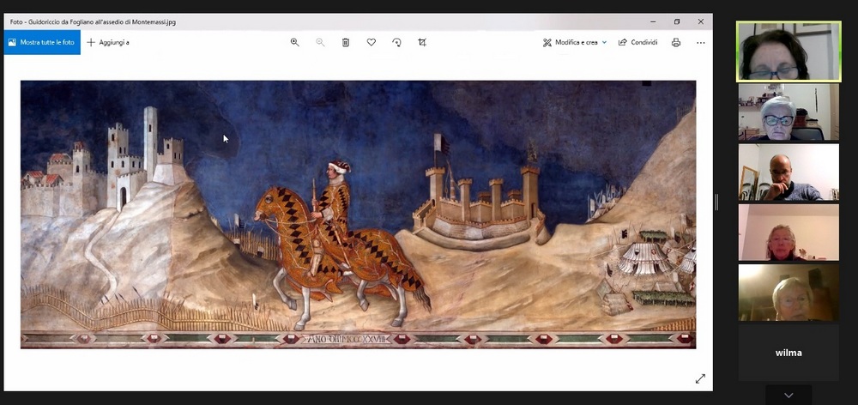Click the Foto window title text
Image resolution: width=858 pixels, height=405 pixels.
93,22
